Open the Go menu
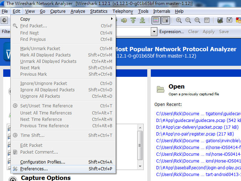The height and width of the screenshot is (181, 241). pos(42,11)
